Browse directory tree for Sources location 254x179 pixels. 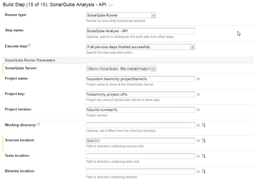(204, 141)
